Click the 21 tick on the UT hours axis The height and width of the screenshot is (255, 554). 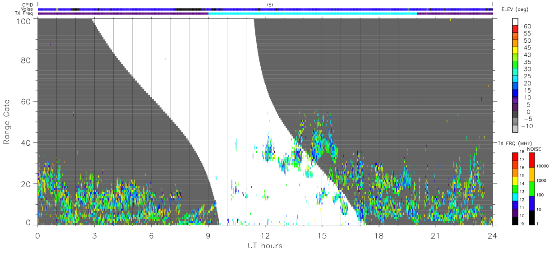(436, 235)
